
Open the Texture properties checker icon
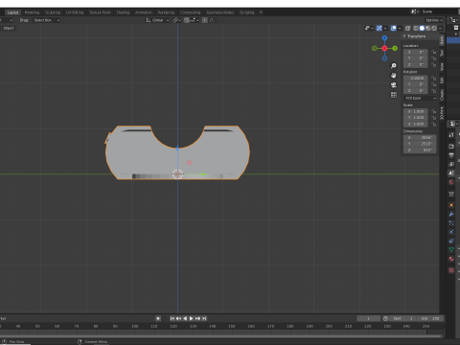(x=451, y=270)
